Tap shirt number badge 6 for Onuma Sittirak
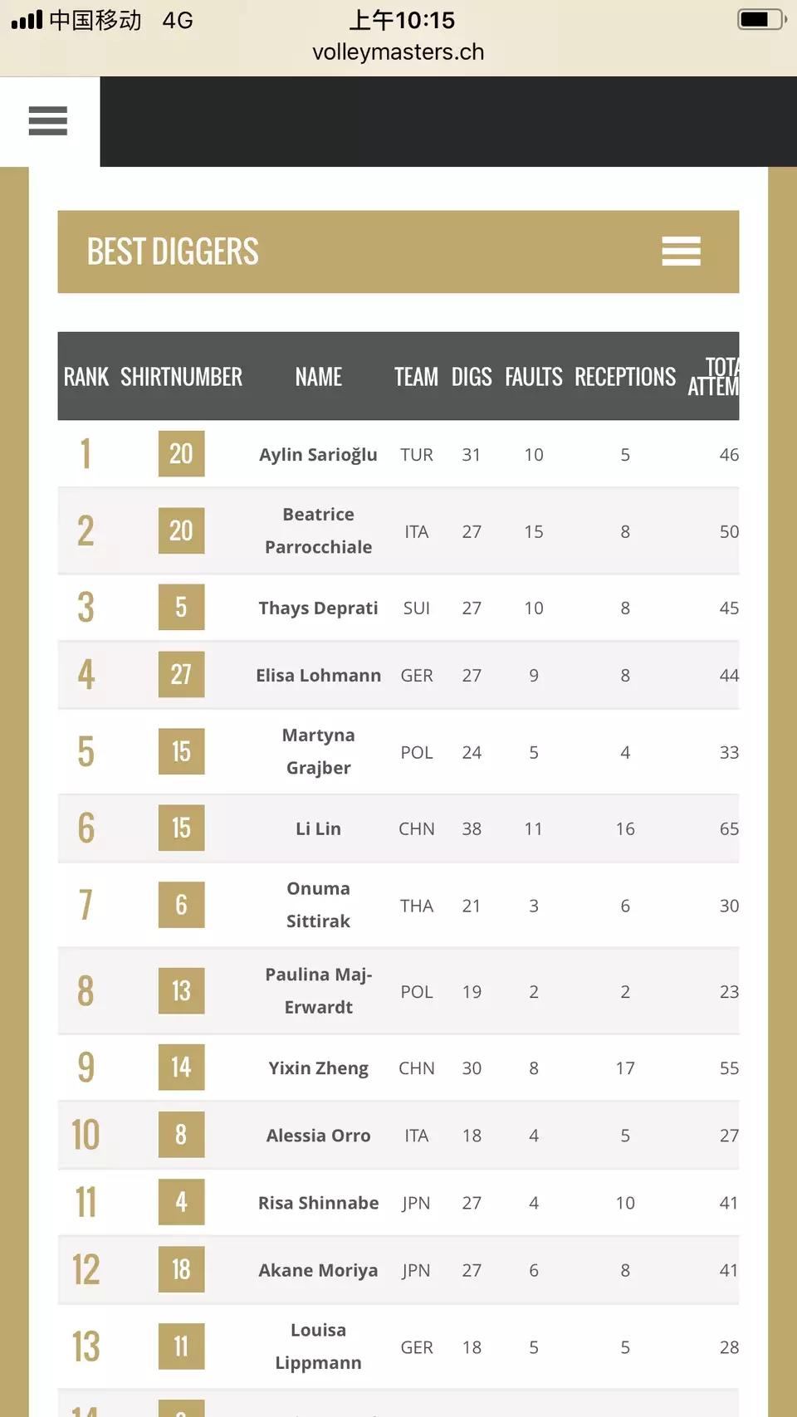 click(181, 905)
